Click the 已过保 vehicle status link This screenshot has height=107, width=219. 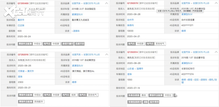21,25
